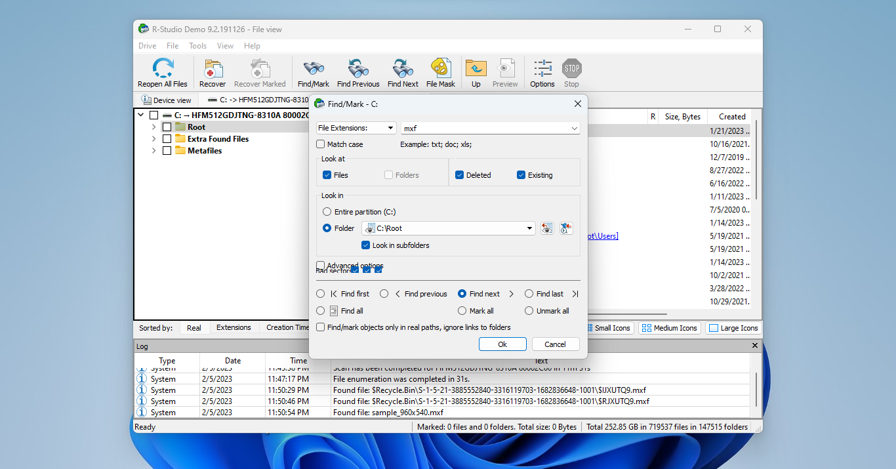The width and height of the screenshot is (896, 469).
Task: Toggle the Look in subfolders checkbox
Action: click(x=366, y=245)
